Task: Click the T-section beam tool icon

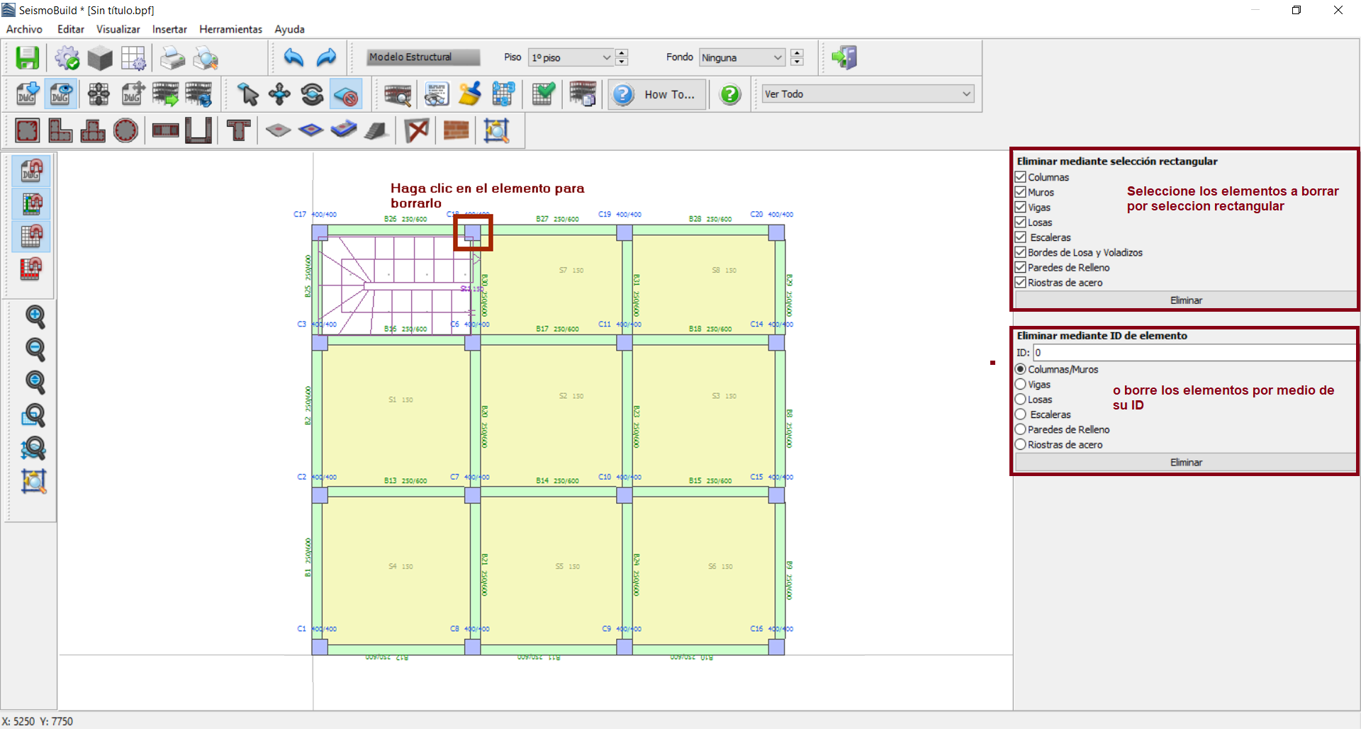Action: click(238, 130)
